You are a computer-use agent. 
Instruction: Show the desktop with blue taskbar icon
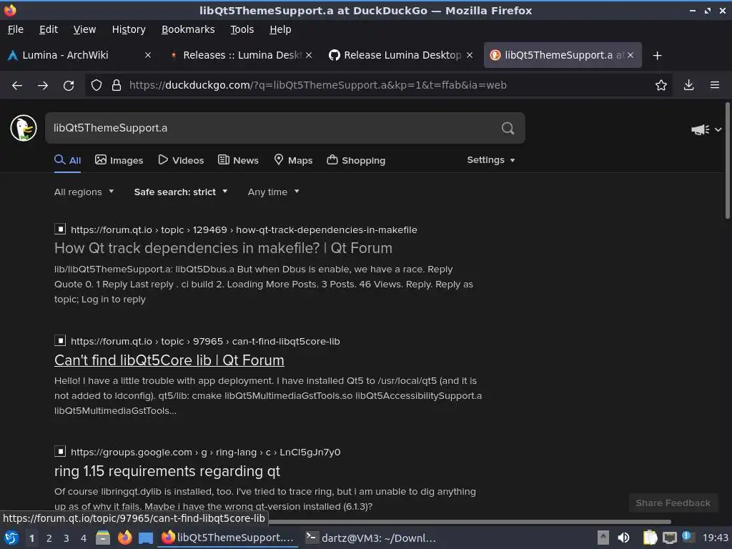click(x=146, y=538)
